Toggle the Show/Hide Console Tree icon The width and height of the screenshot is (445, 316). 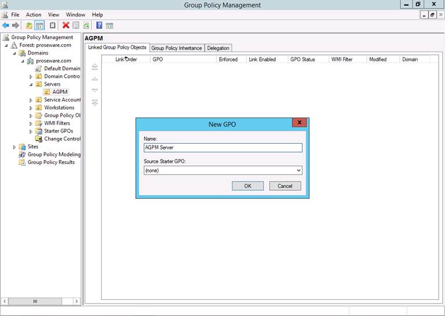point(40,26)
